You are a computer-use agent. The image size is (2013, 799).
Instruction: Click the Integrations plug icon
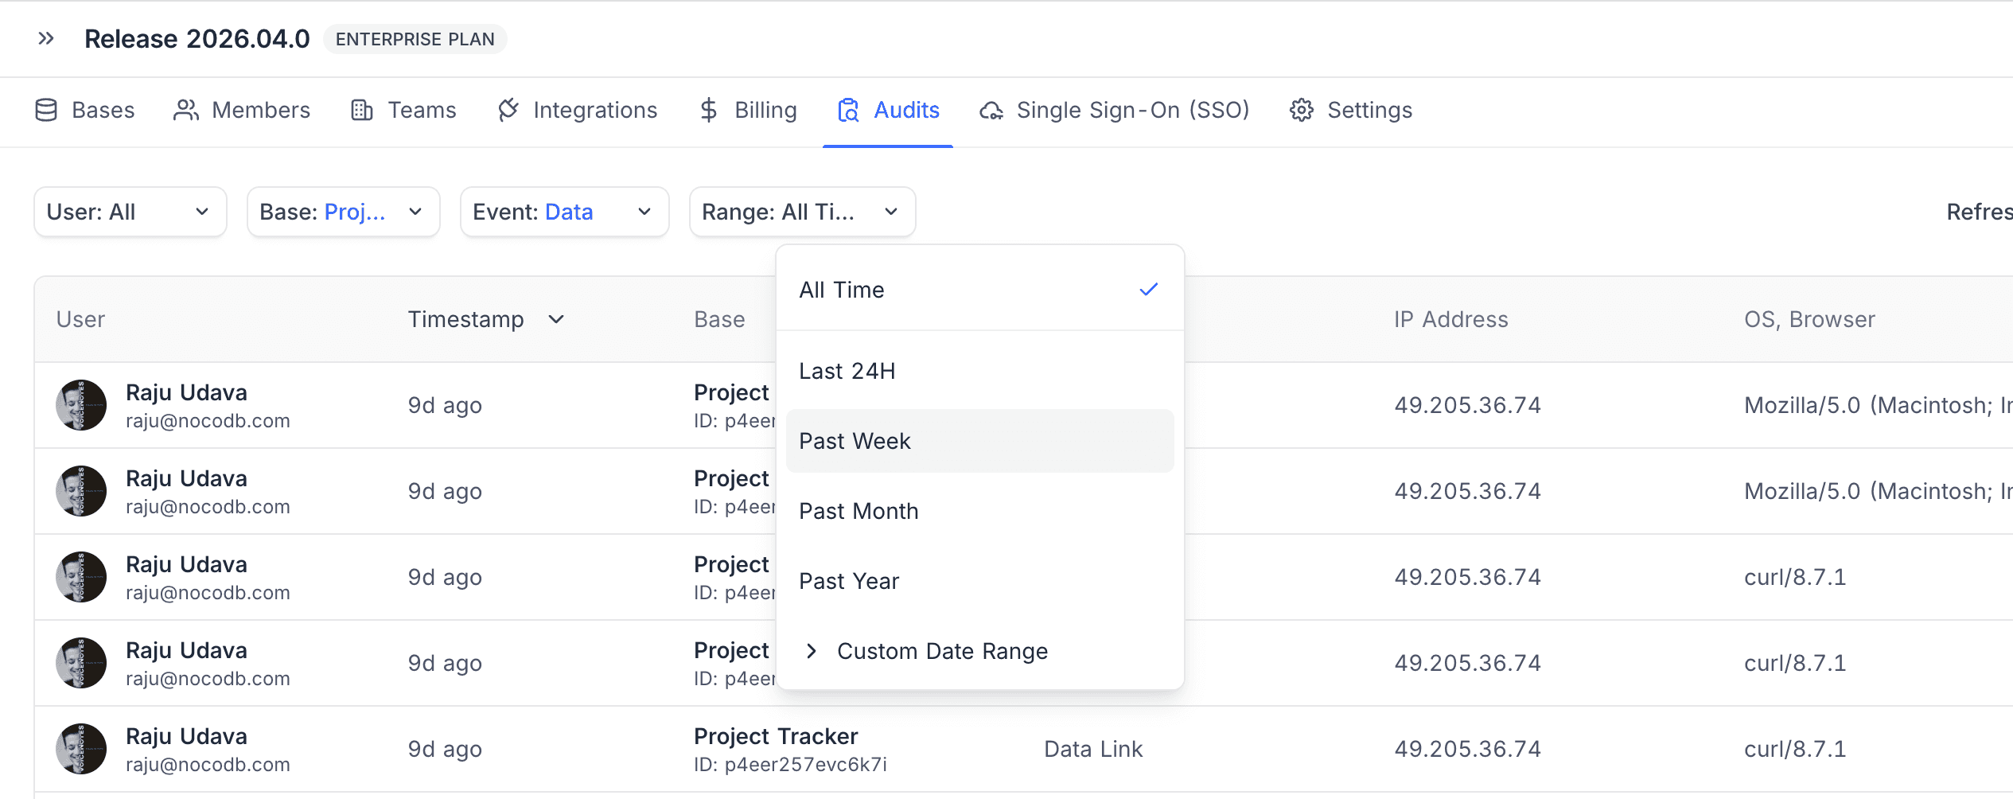[508, 110]
